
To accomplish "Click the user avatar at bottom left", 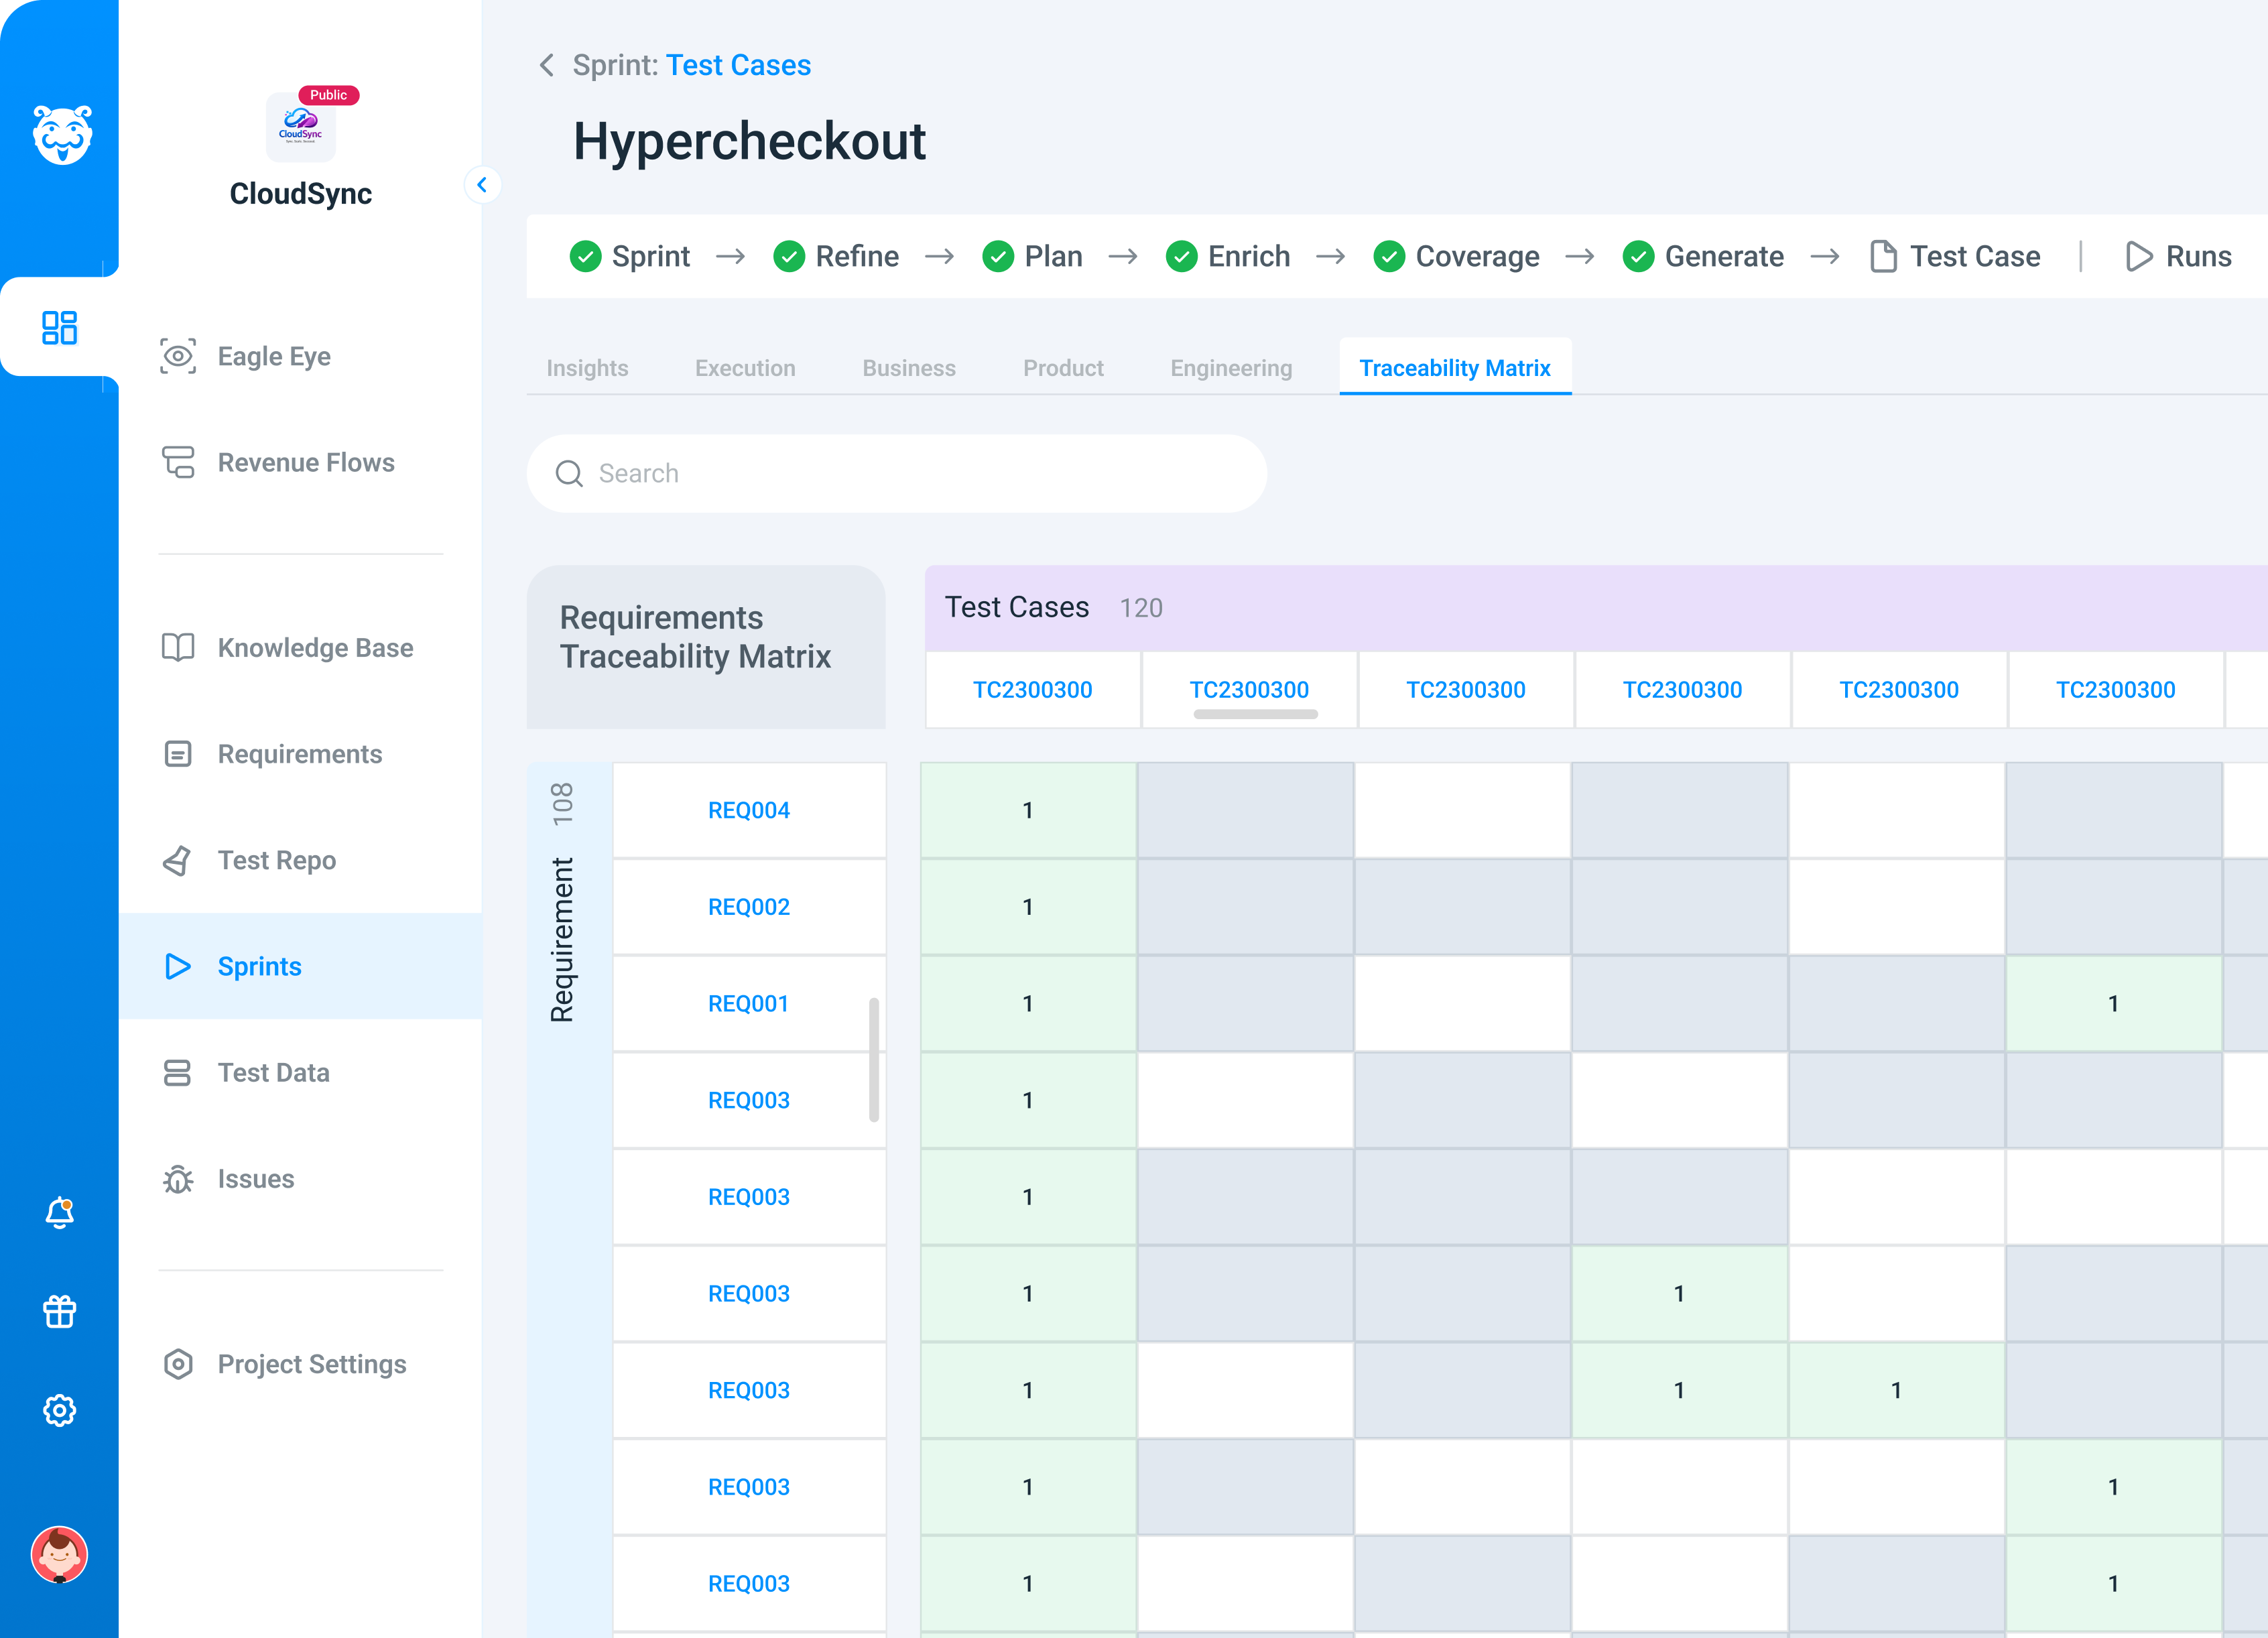I will (x=59, y=1555).
